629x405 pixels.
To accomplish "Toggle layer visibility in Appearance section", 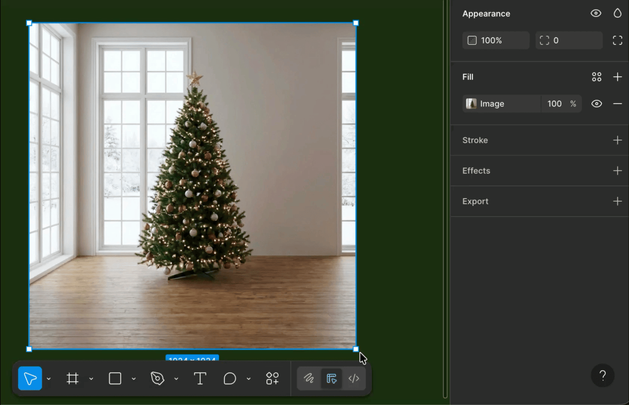I will 596,13.
